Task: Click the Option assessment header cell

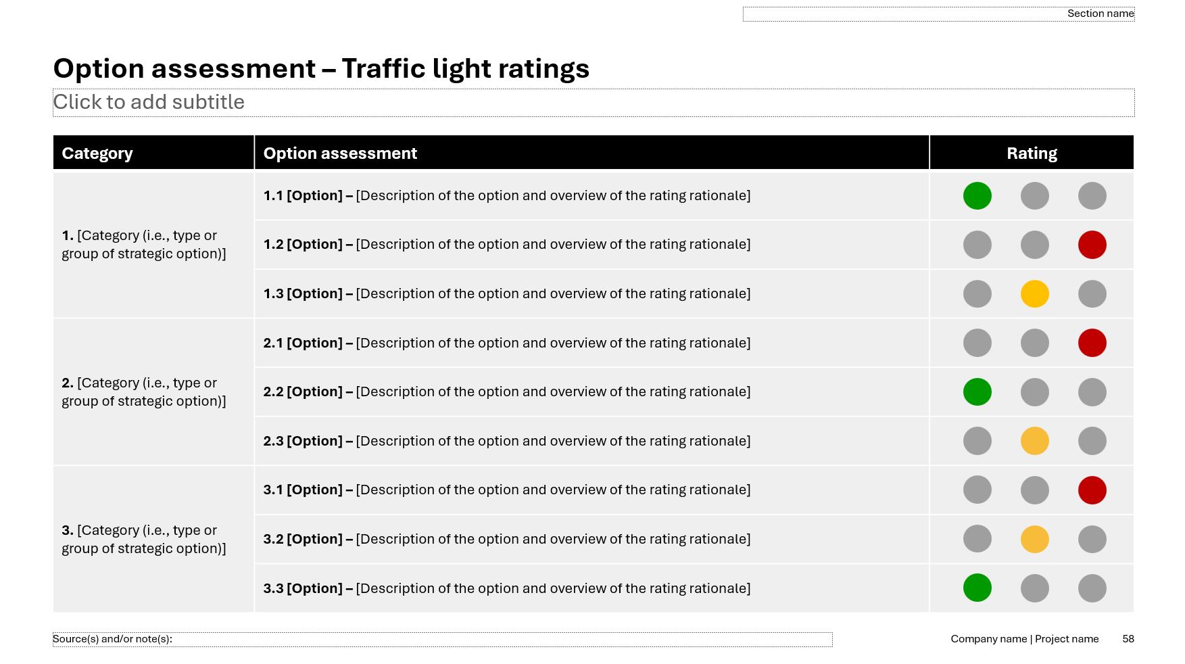Action: click(x=591, y=153)
